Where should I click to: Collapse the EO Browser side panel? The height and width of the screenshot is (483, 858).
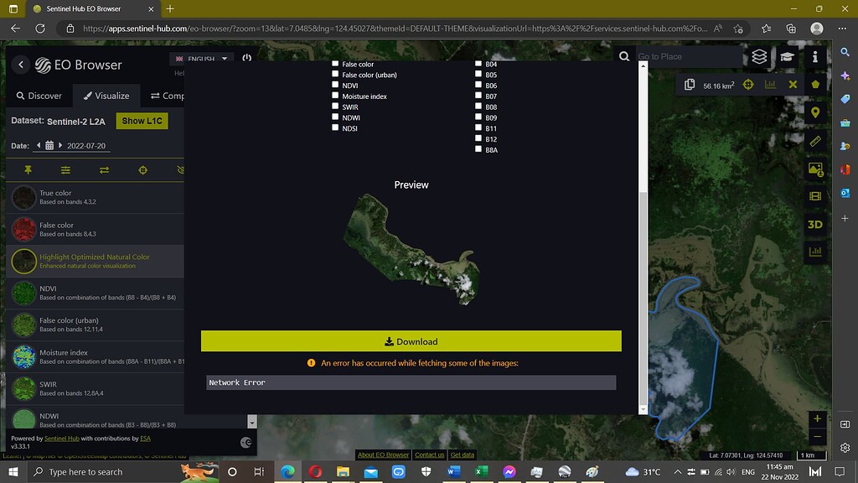(22, 65)
